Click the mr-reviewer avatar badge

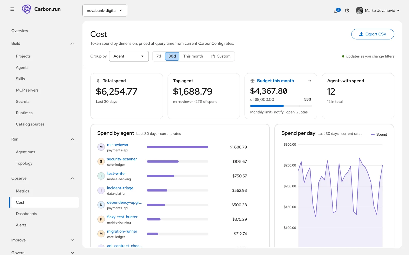point(101,147)
